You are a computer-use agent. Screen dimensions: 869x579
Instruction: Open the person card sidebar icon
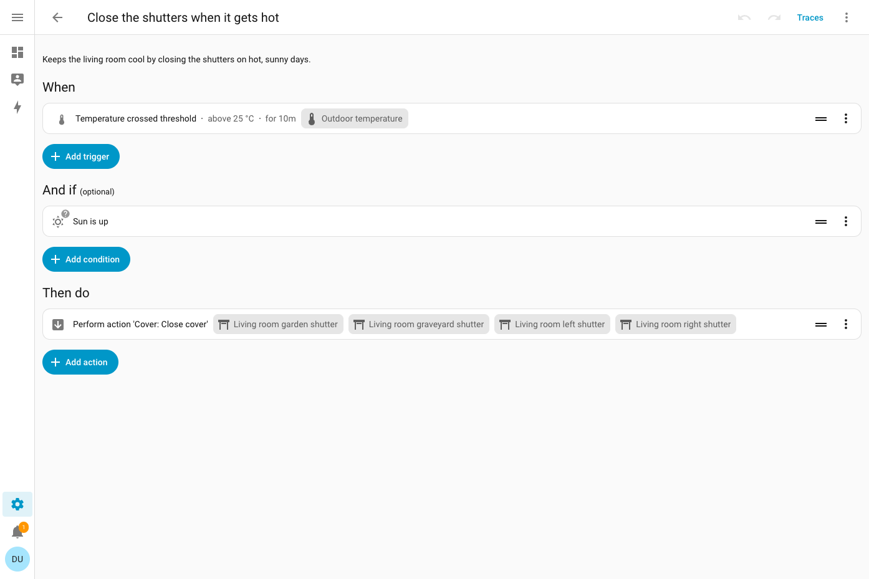(x=17, y=79)
